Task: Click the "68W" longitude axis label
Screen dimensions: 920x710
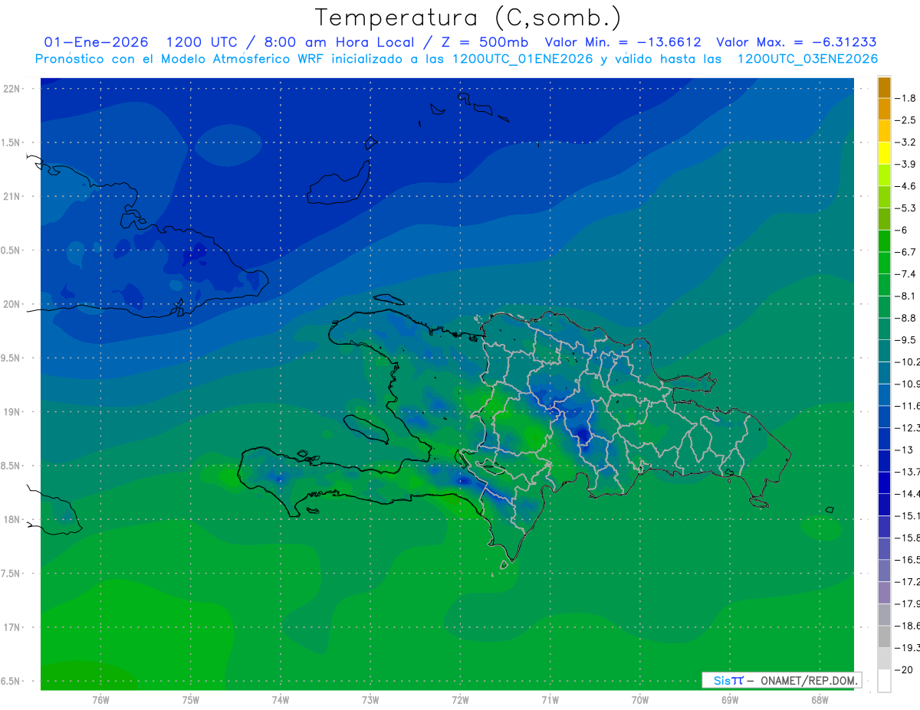Action: click(820, 700)
